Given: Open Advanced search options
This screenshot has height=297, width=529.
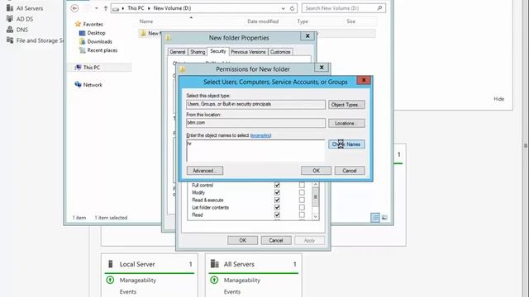Looking at the screenshot, I should pyautogui.click(x=205, y=171).
